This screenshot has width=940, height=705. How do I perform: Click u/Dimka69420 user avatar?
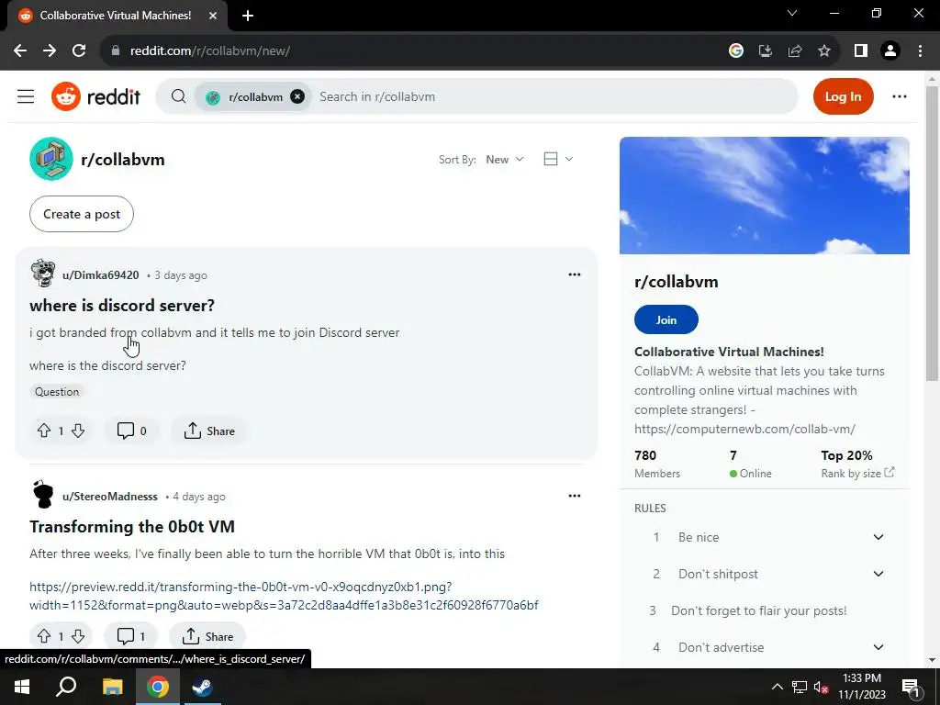(43, 274)
